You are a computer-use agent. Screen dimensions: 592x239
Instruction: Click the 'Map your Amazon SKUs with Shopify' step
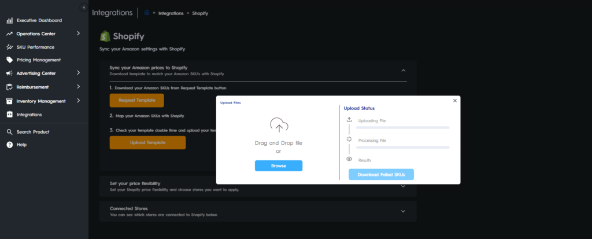pos(150,116)
